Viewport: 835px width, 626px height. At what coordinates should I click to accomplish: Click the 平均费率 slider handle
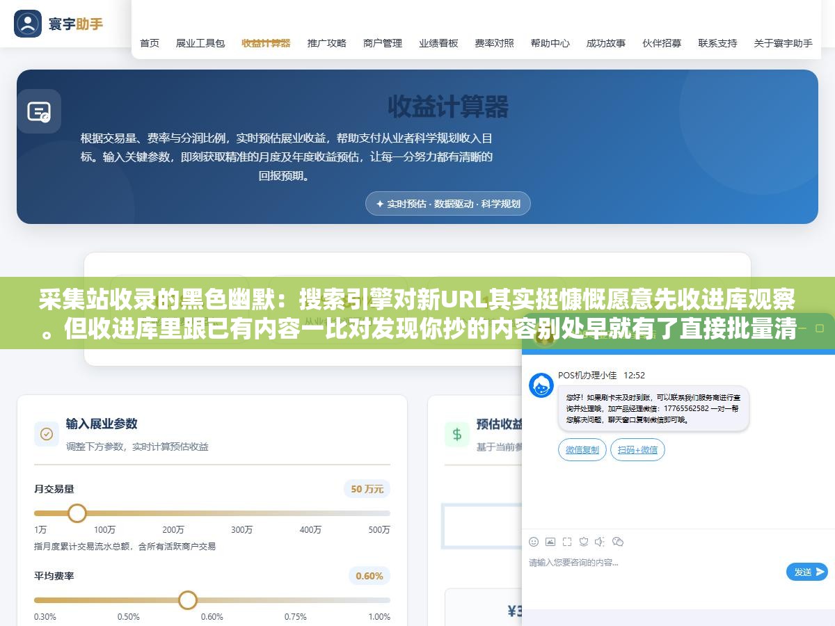188,600
